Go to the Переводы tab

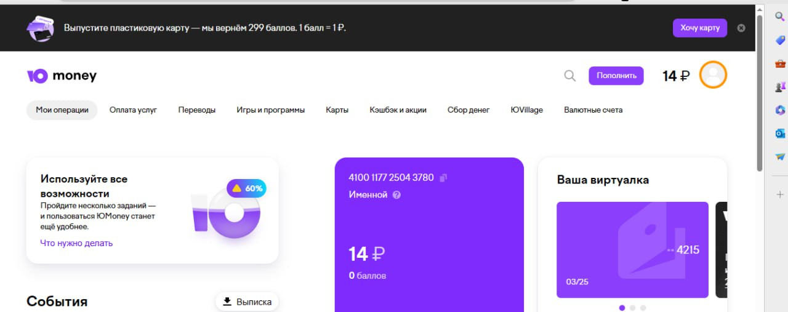click(197, 110)
